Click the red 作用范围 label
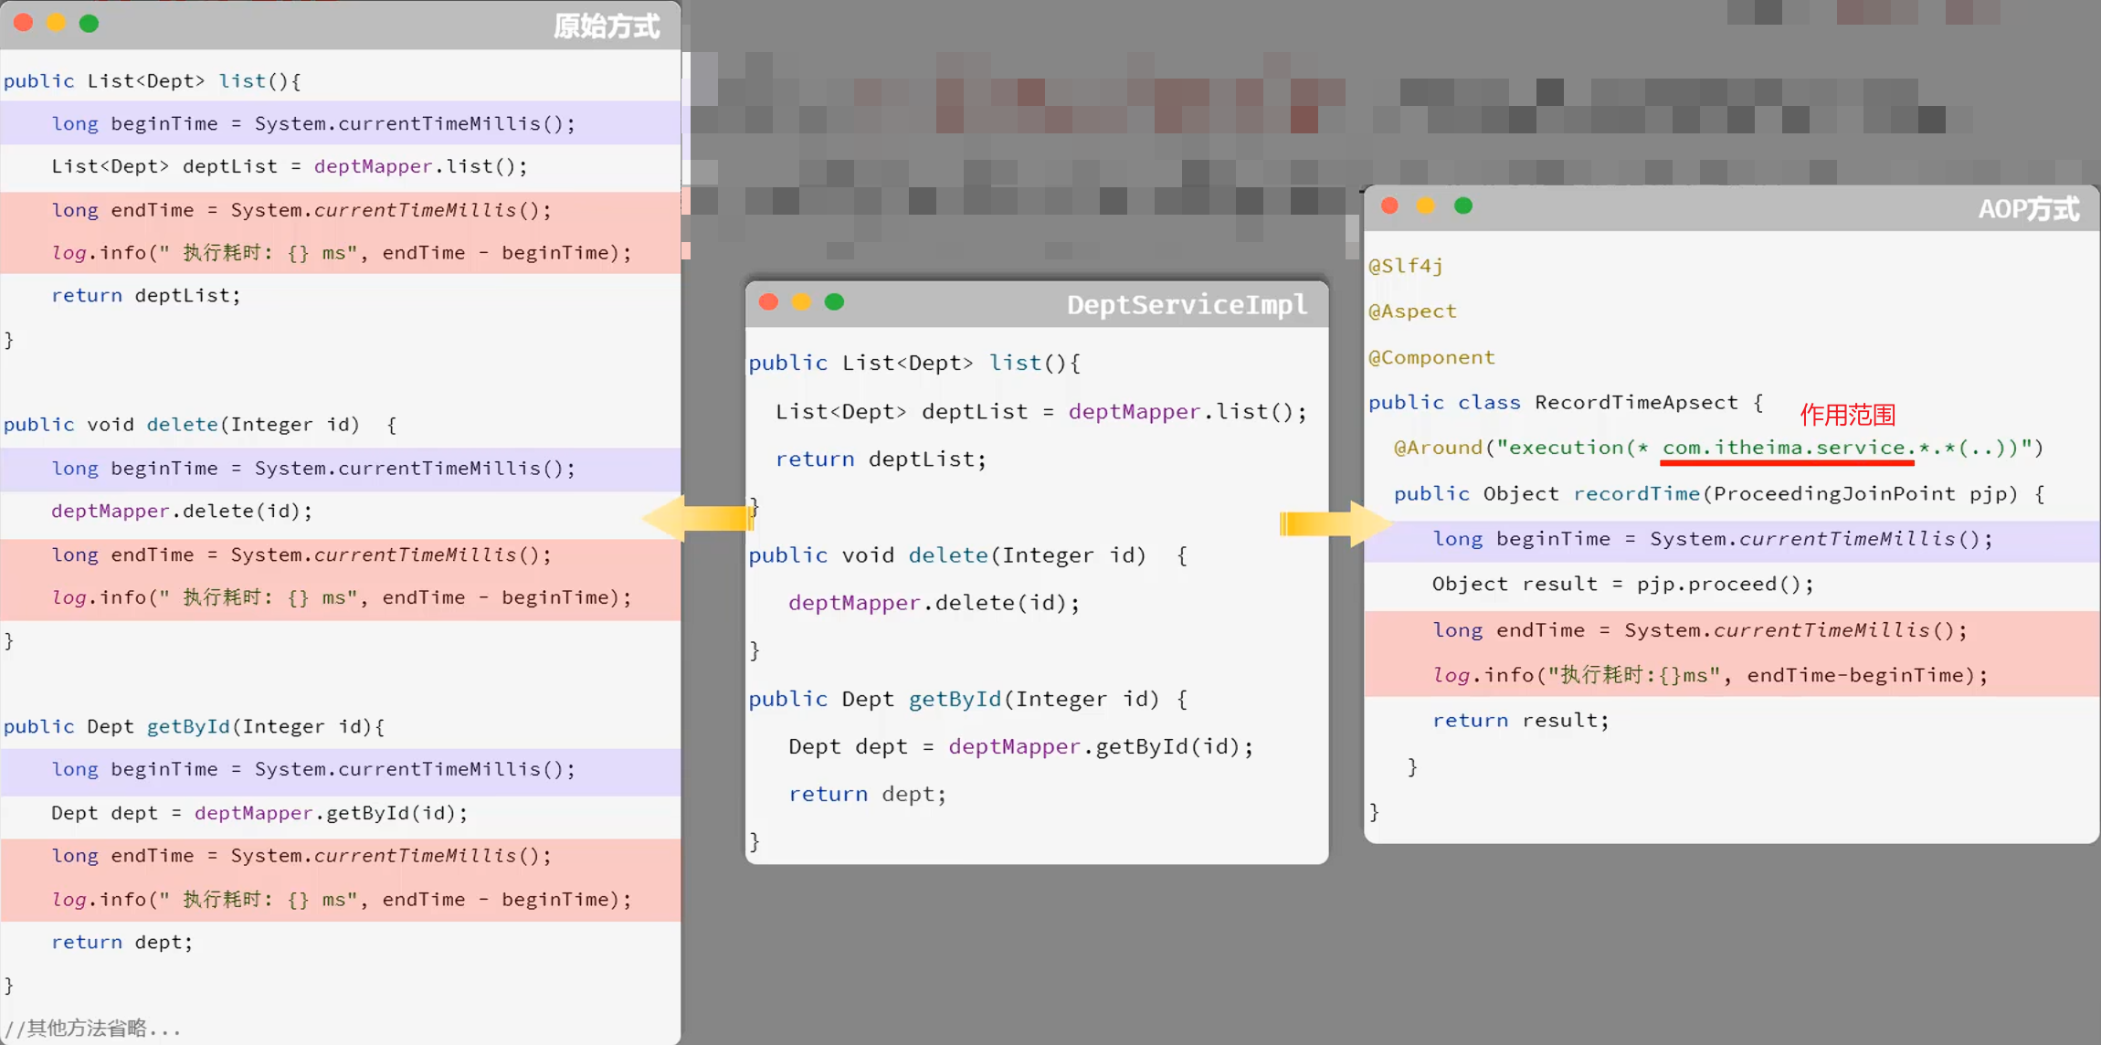Image resolution: width=2101 pixels, height=1045 pixels. (x=1847, y=415)
